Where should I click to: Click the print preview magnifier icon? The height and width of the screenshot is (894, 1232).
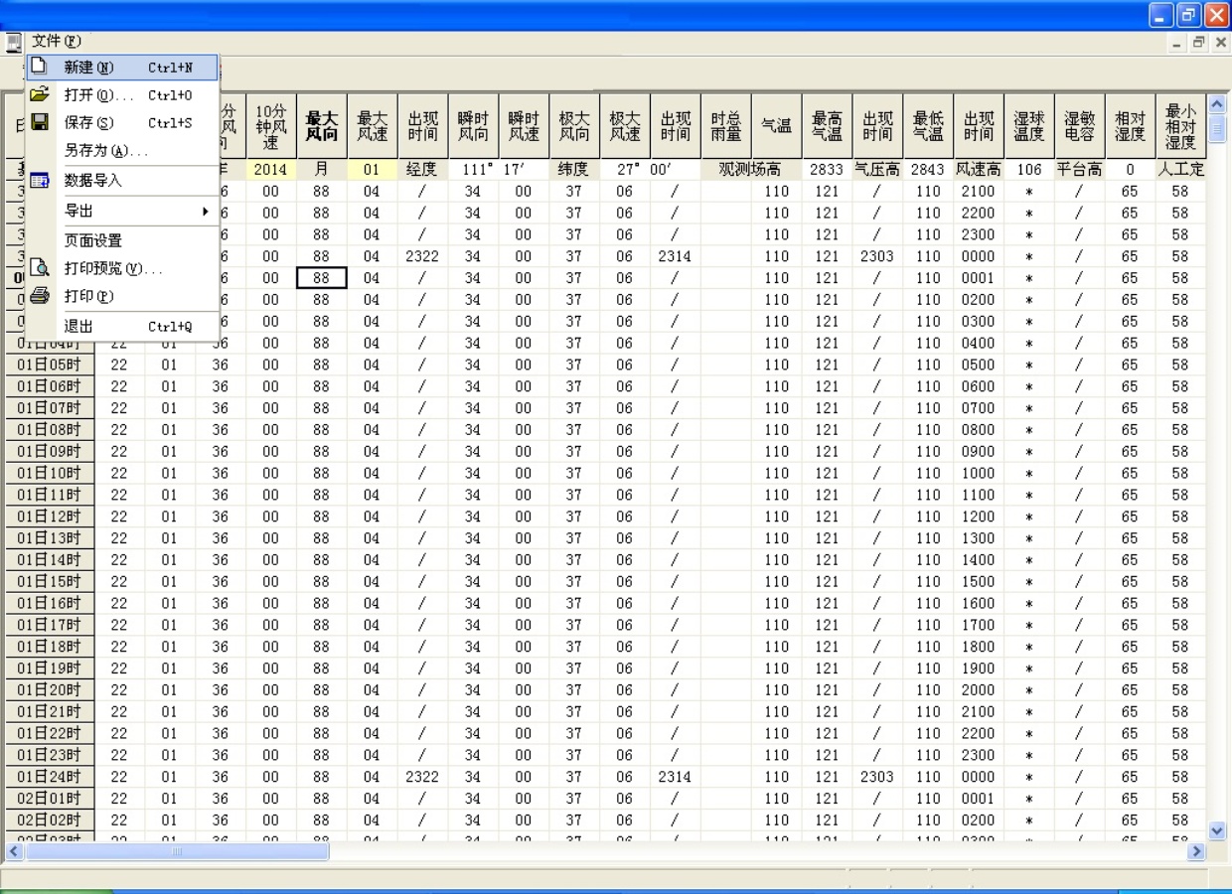[39, 268]
